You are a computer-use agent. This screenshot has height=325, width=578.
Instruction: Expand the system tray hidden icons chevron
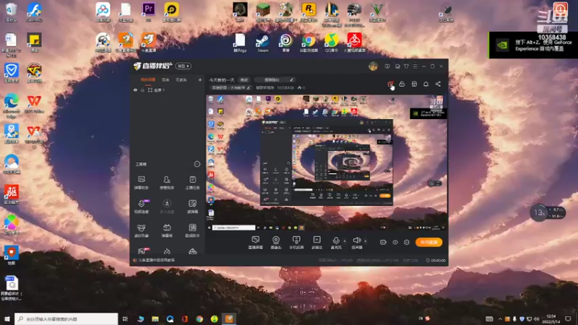tap(500, 318)
